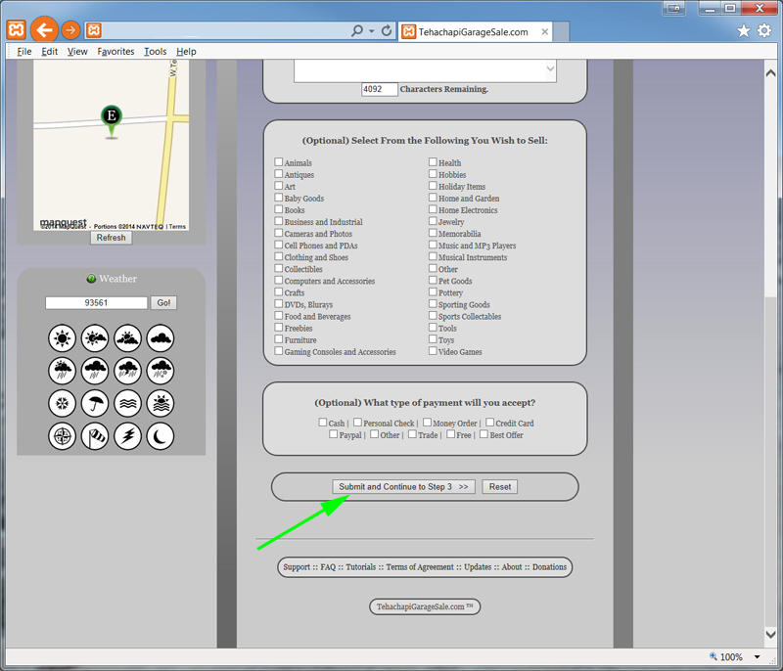Select the partly cloudy sun icon
The width and height of the screenshot is (783, 671).
pos(95,338)
